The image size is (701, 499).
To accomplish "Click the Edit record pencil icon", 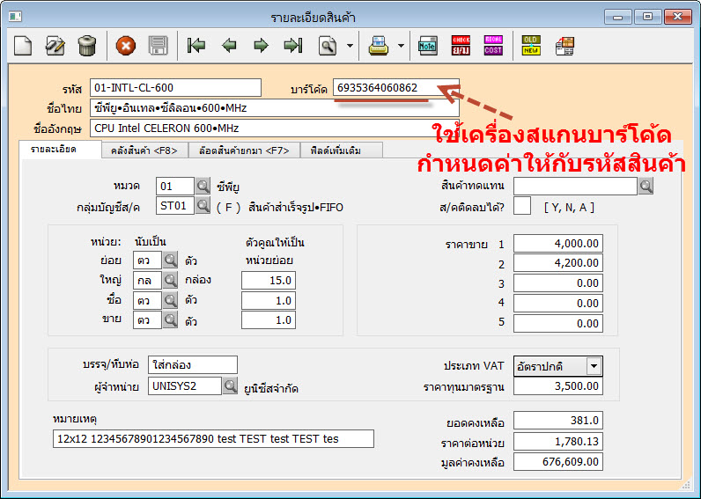I will 55,46.
